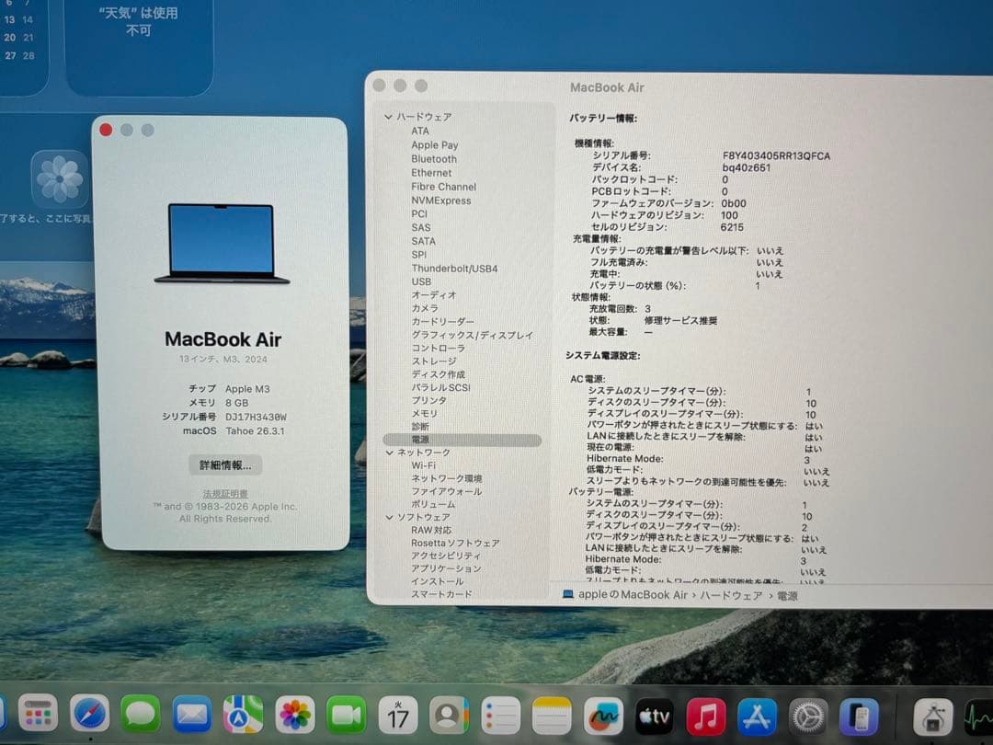Select SAS in the sidebar
This screenshot has width=993, height=745.
click(x=420, y=227)
